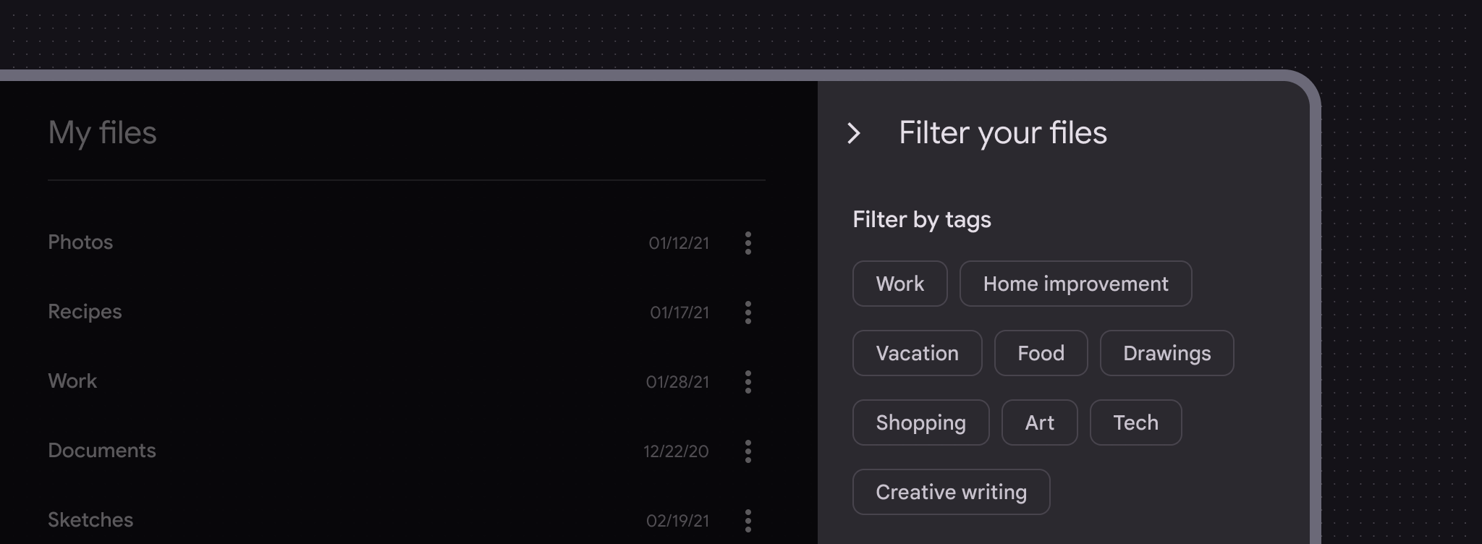Open the Work folder in My files

click(72, 381)
